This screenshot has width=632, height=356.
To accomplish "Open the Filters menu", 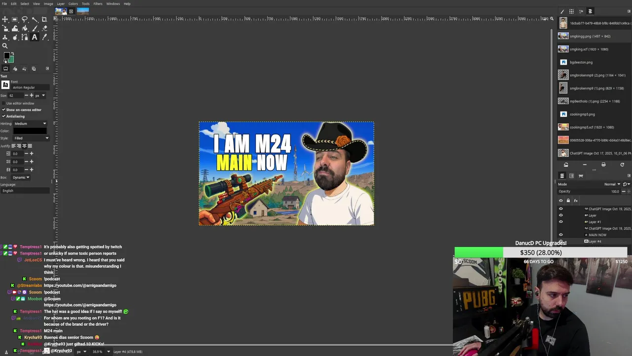I will 98,3.
